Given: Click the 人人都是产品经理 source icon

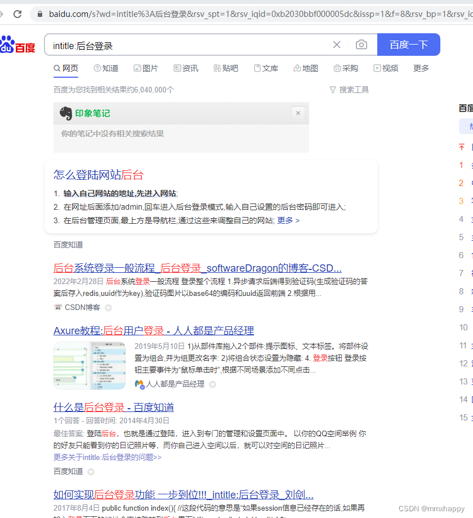Looking at the screenshot, I should tap(140, 384).
